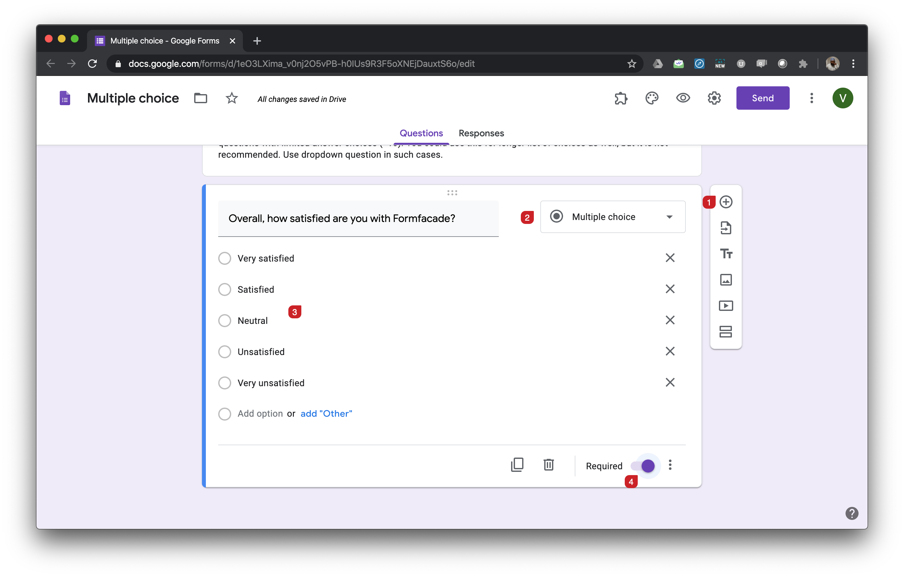
Task: Switch to the Questions tab
Action: (421, 132)
